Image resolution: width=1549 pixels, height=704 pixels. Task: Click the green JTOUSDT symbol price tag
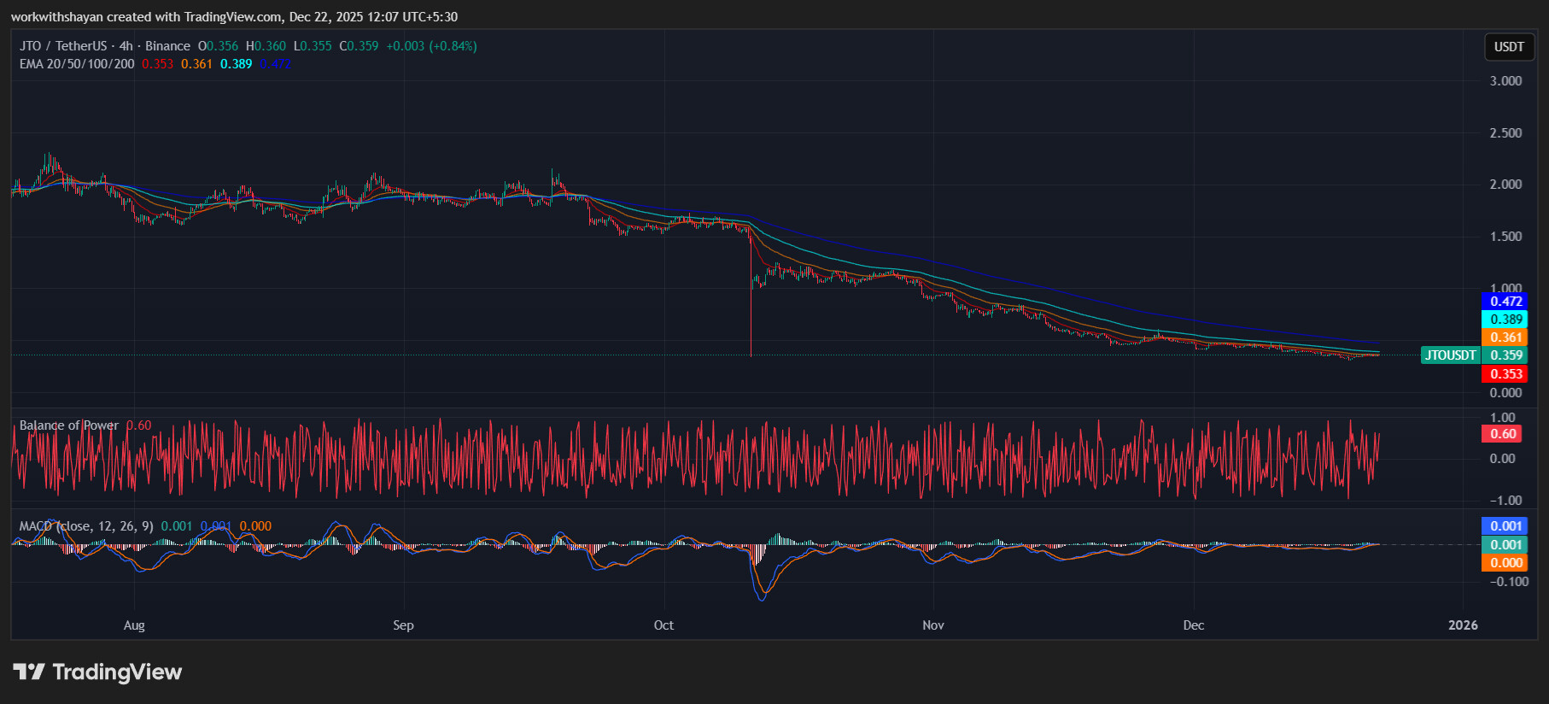pyautogui.click(x=1450, y=355)
